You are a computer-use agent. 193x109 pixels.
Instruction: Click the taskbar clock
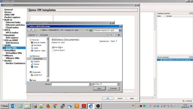[x=185, y=106]
